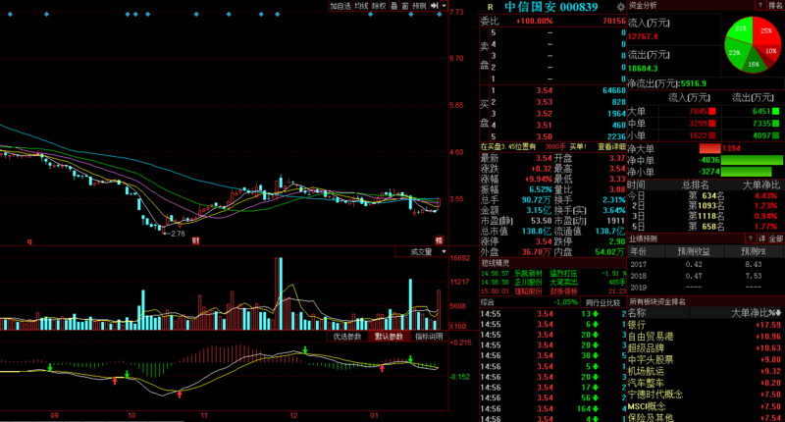Click the 财 marker on the chart timeline
This screenshot has height=422, width=785.
point(195,239)
